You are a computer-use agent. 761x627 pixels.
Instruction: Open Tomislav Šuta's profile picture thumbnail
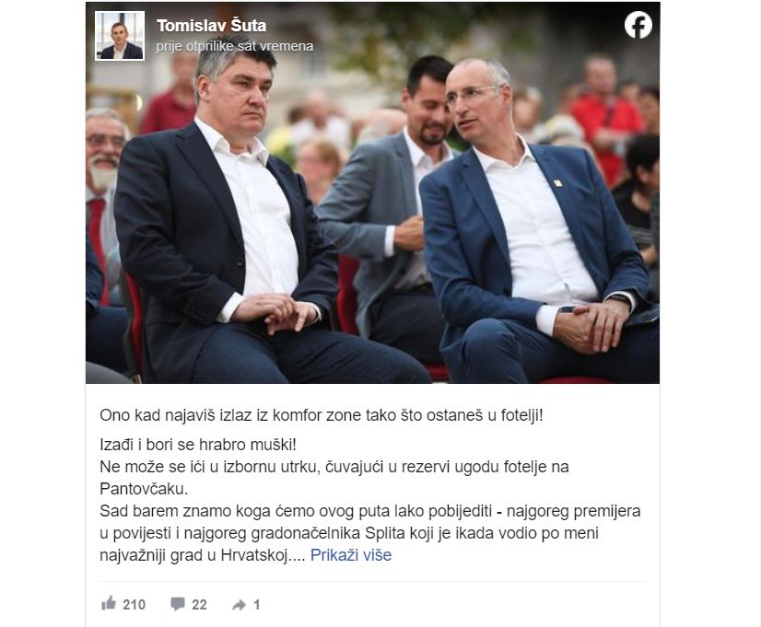[120, 36]
